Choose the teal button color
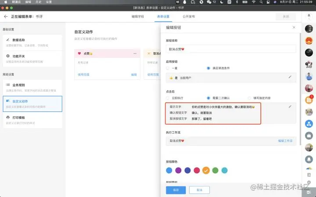Screen dimensions: 316x197 tap(225, 170)
